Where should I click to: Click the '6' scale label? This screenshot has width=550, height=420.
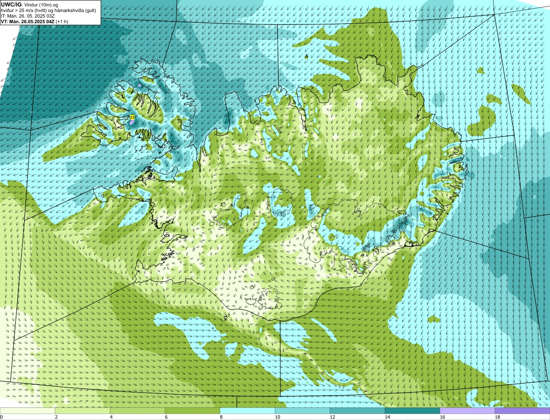click(166, 417)
